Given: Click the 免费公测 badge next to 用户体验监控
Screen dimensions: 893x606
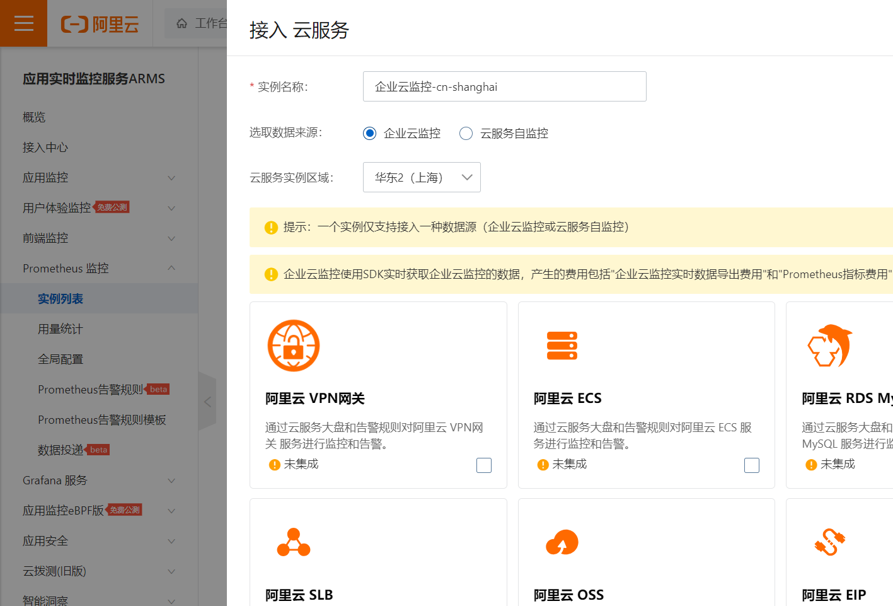Looking at the screenshot, I should [112, 207].
